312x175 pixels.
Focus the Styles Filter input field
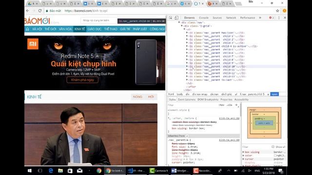[192, 105]
